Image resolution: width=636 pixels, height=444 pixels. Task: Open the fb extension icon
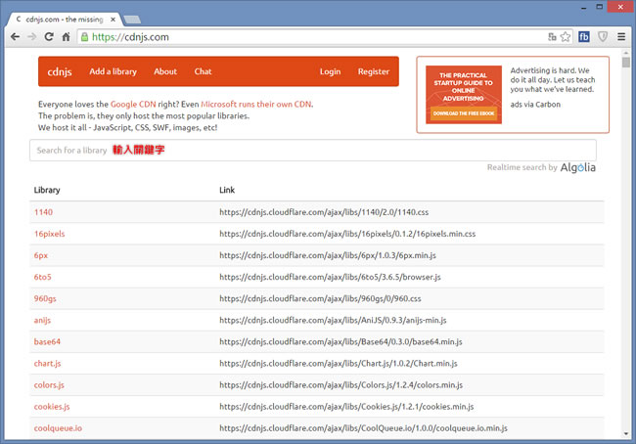(584, 37)
